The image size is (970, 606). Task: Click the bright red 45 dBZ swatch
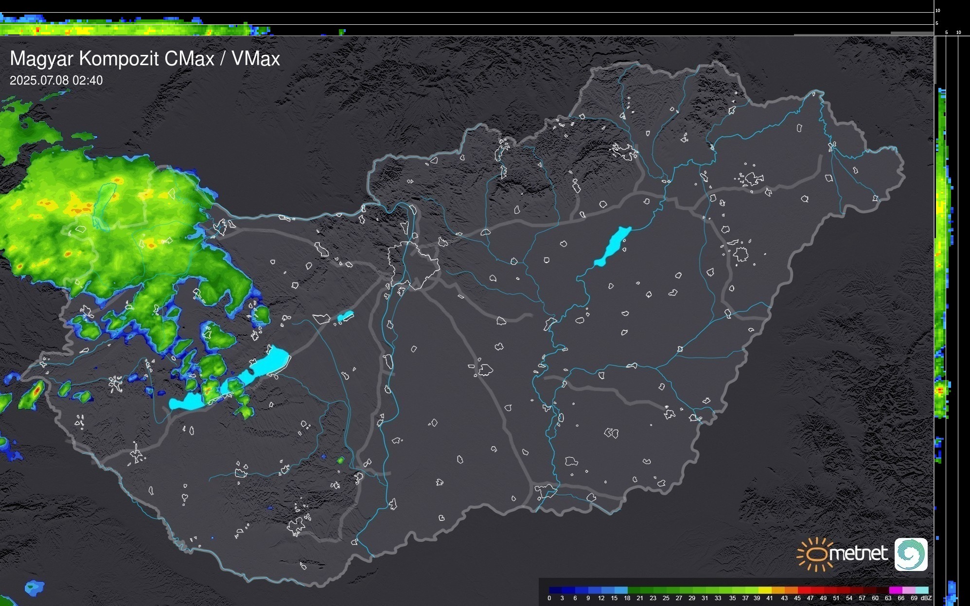tap(804, 590)
